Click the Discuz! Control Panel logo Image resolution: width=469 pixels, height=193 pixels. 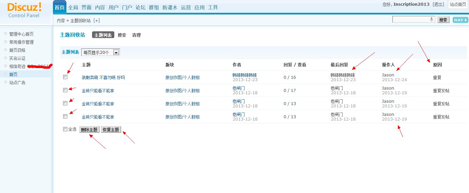pyautogui.click(x=24, y=10)
